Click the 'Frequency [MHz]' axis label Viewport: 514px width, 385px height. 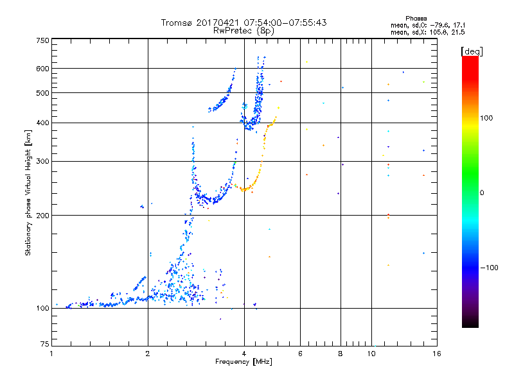tap(244, 362)
